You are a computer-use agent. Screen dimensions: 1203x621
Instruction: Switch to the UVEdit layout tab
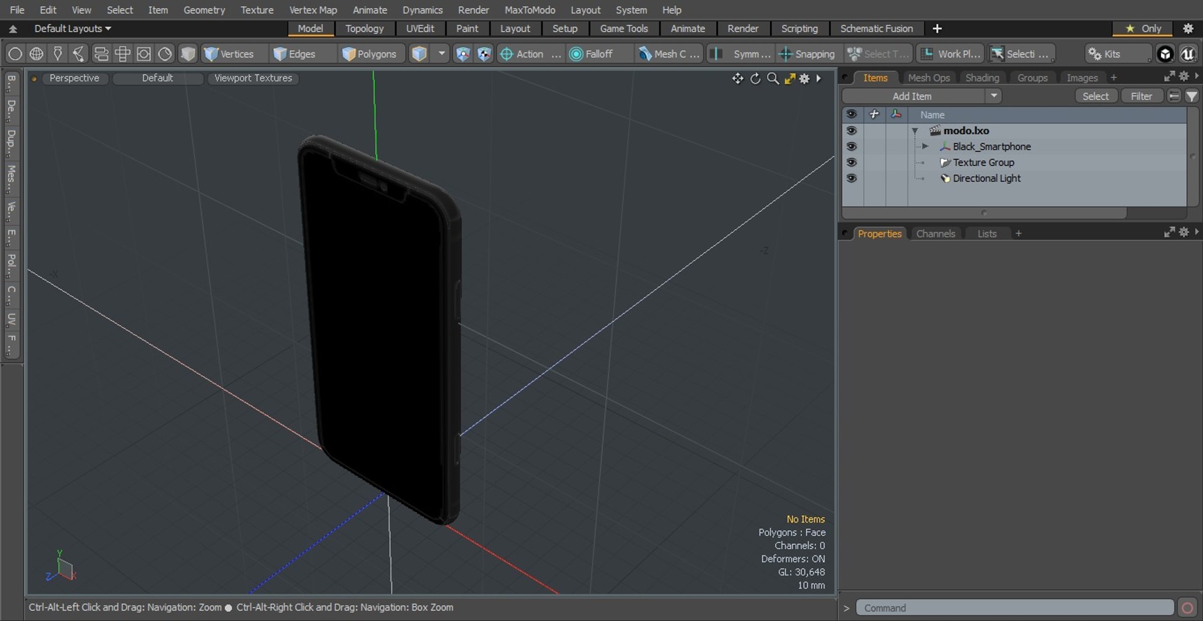(420, 29)
